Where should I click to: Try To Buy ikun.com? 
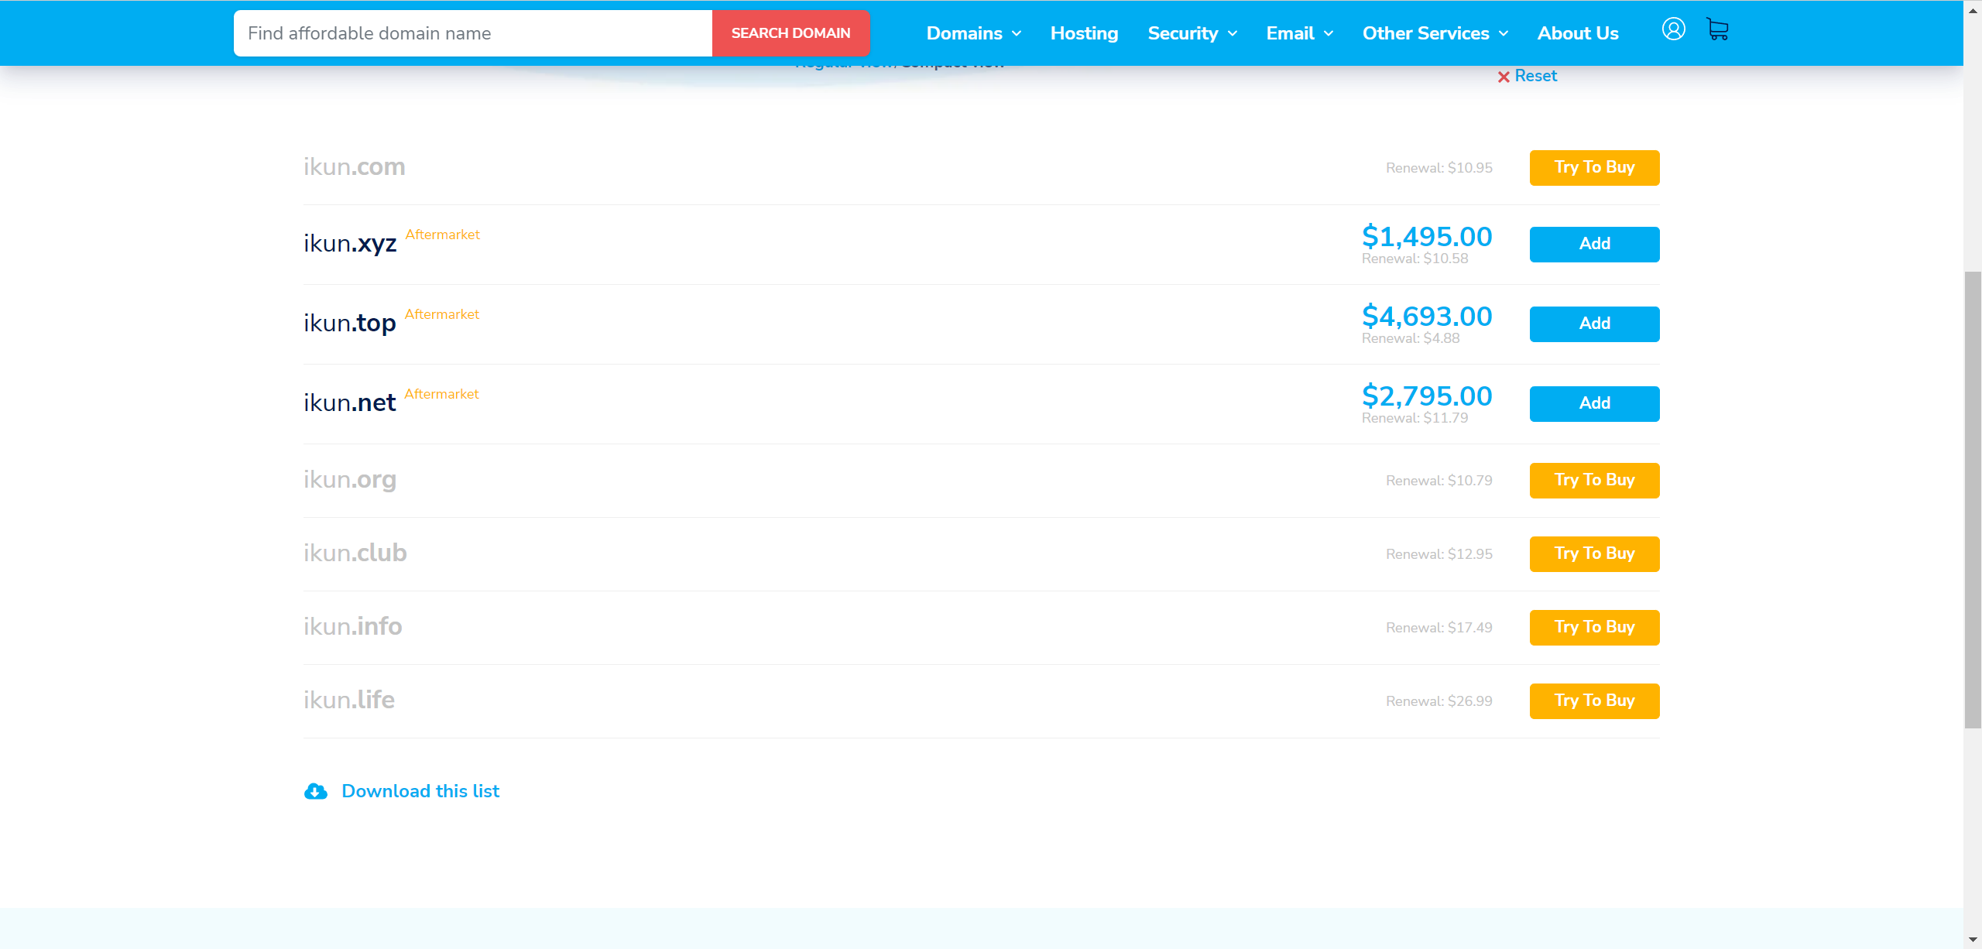click(x=1594, y=168)
